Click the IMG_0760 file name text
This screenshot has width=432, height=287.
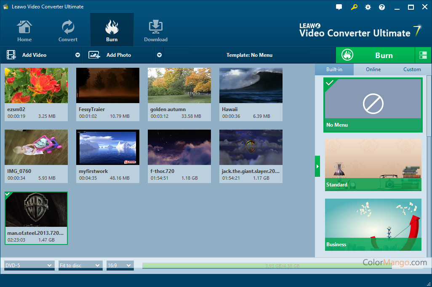tap(19, 171)
